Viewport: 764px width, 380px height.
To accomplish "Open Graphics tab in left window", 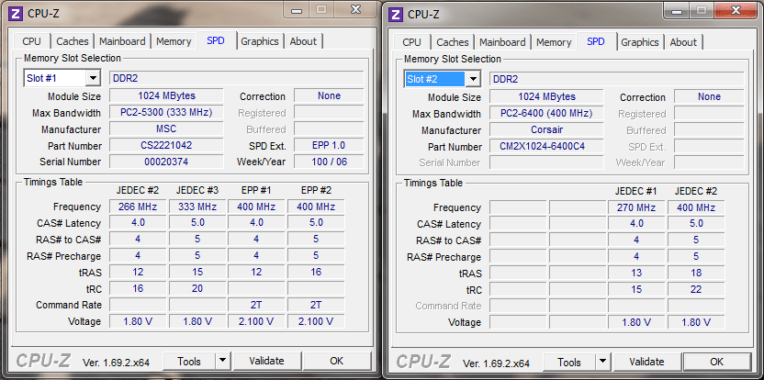I will pyautogui.click(x=260, y=41).
